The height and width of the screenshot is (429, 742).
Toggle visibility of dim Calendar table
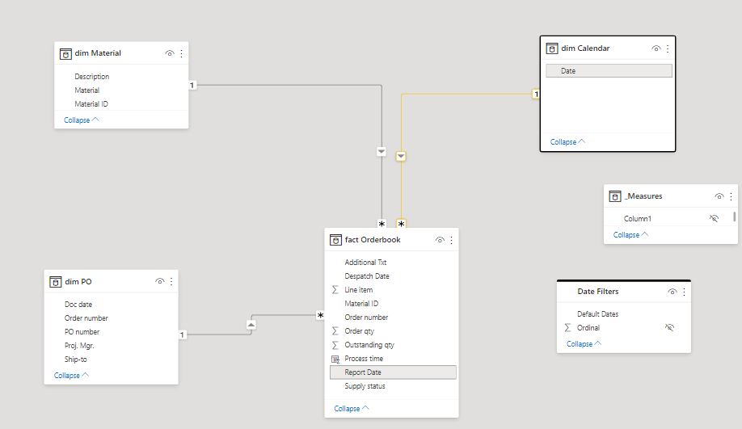tap(656, 48)
